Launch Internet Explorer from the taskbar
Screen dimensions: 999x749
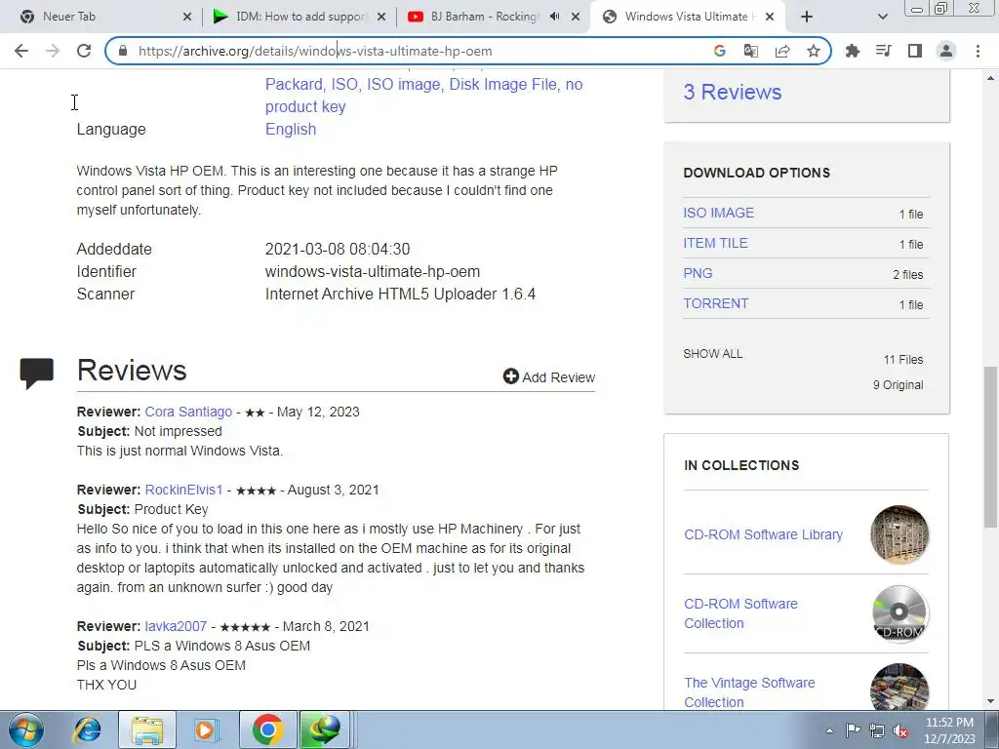[x=87, y=729]
